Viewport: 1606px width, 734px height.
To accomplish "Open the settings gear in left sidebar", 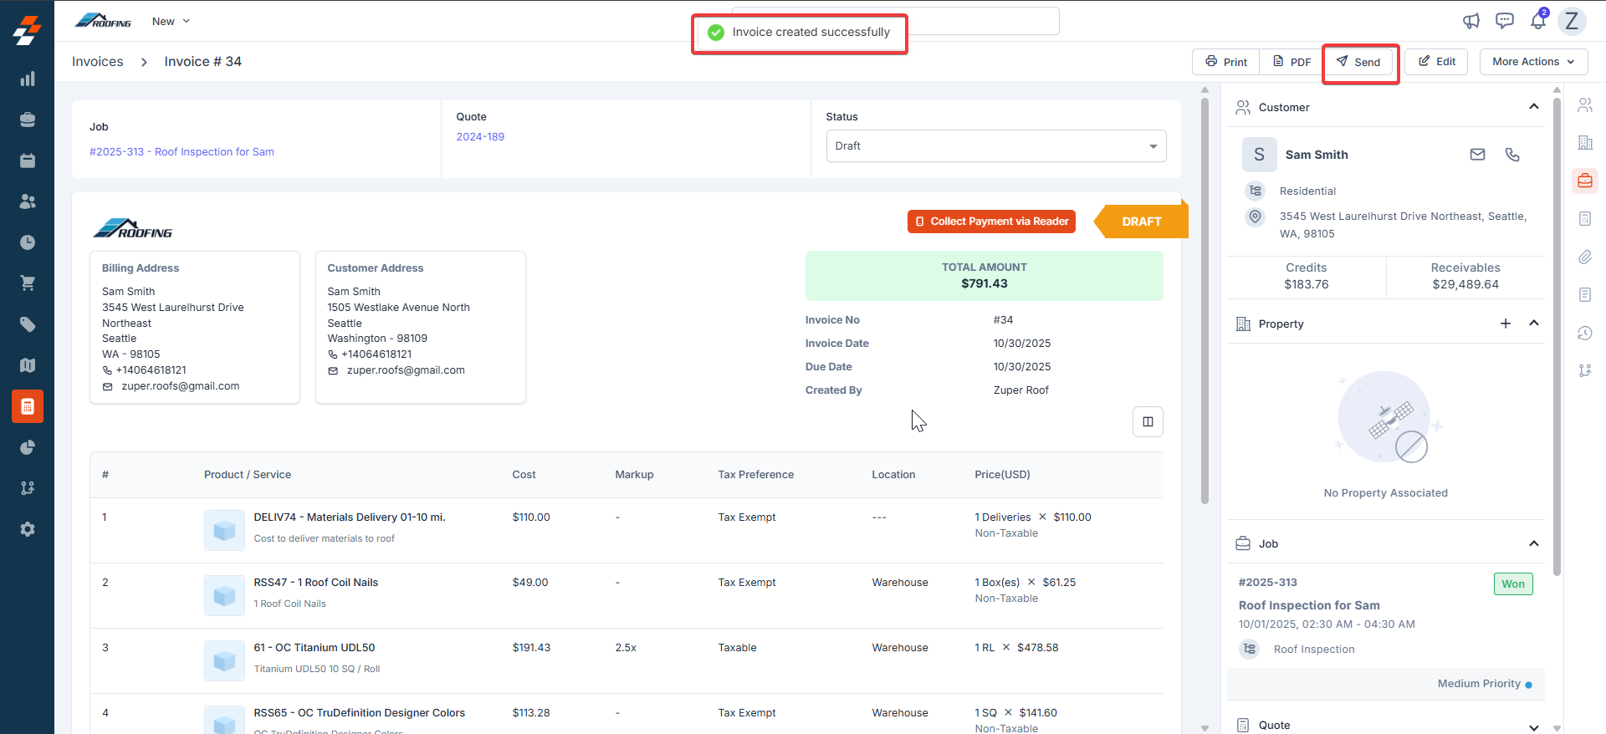I will tap(28, 529).
